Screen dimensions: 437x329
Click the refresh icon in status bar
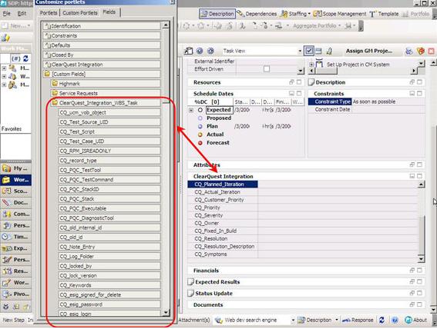tap(382, 320)
